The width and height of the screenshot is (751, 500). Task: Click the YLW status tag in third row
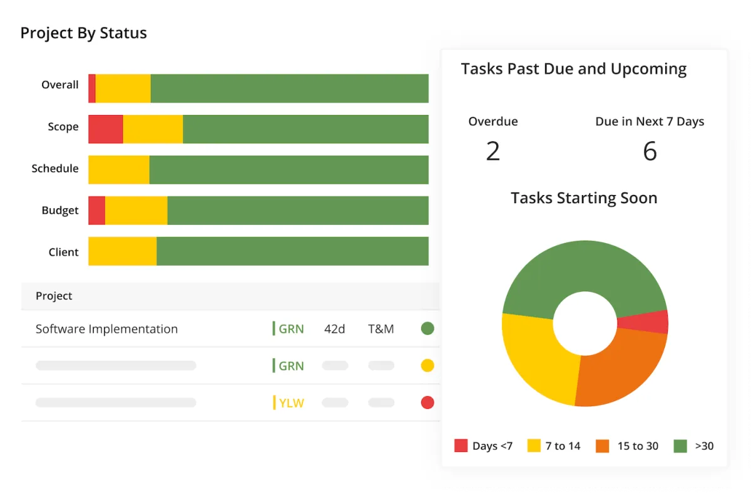(x=289, y=402)
